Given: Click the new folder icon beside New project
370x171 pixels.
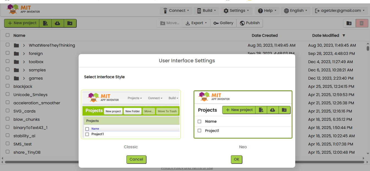Looking at the screenshot, I should 70,23.
